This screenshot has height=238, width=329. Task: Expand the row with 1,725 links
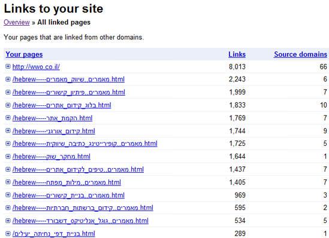pyautogui.click(x=8, y=144)
